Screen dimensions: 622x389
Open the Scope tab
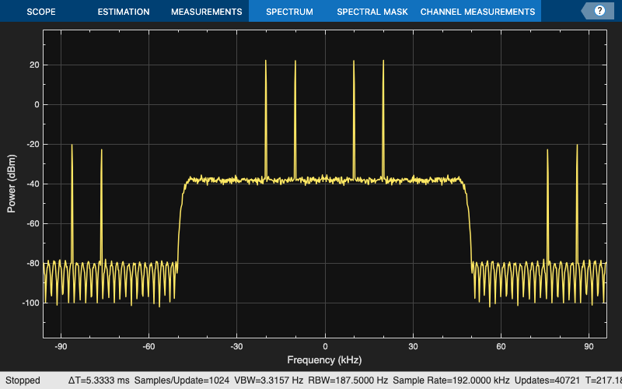(x=41, y=12)
